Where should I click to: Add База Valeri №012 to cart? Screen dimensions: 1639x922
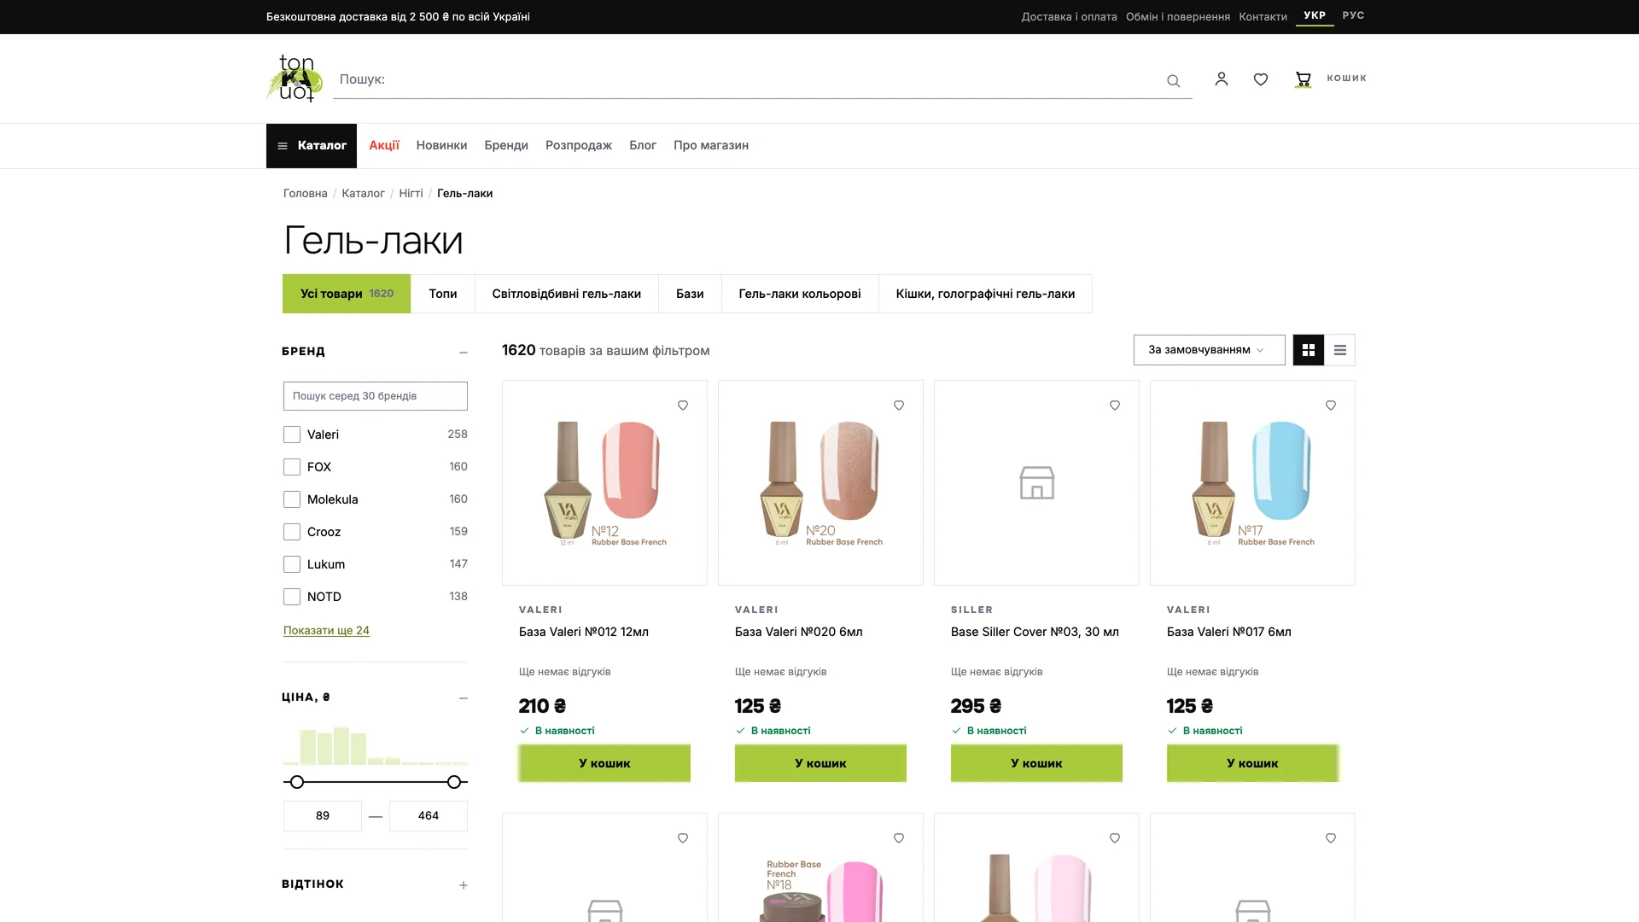(604, 763)
